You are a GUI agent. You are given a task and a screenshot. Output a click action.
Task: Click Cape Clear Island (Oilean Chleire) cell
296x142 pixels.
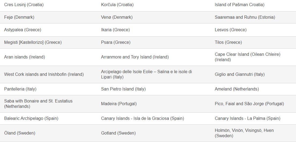coord(248,57)
